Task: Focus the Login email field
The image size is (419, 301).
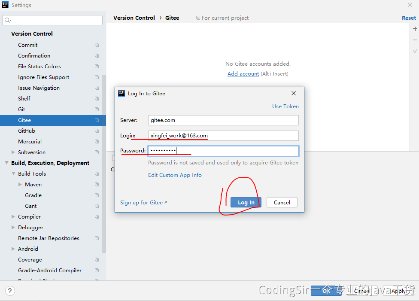Action: [x=223, y=136]
